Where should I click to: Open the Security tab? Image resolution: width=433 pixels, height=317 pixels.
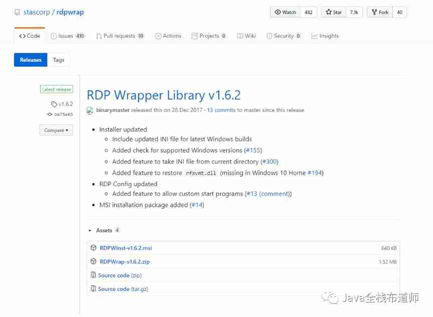pyautogui.click(x=284, y=36)
